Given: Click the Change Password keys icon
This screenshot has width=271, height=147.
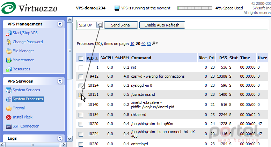Looking at the screenshot, I should [9, 42].
